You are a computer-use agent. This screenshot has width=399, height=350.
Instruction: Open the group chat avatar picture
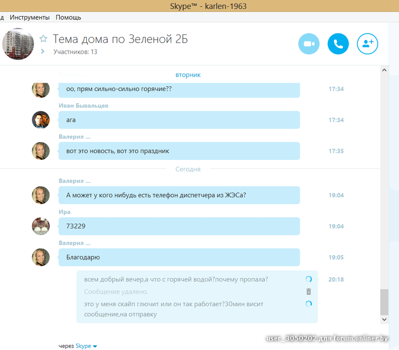point(18,44)
